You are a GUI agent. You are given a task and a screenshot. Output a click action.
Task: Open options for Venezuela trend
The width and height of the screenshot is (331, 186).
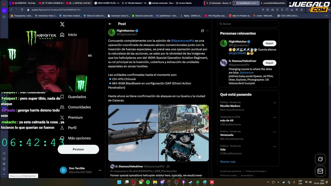[275, 132]
